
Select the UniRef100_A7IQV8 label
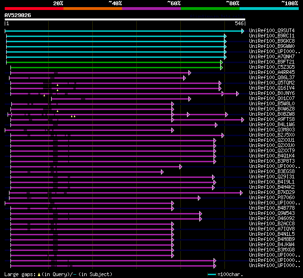click(x=272, y=229)
